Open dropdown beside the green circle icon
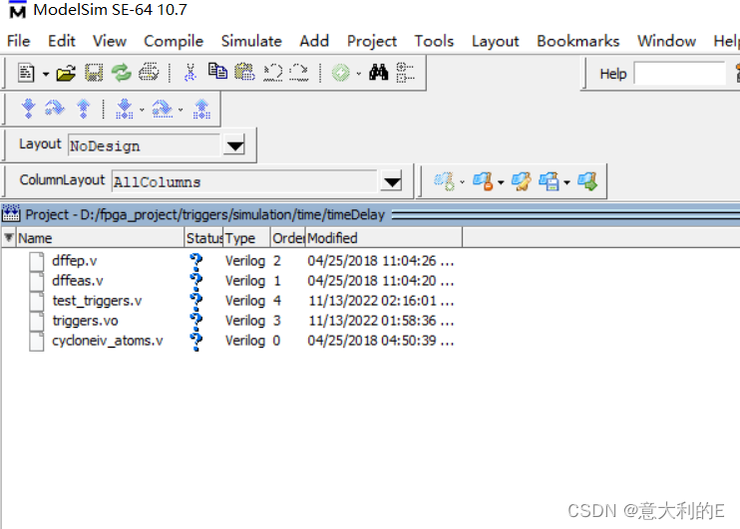Viewport: 740px width, 529px height. (x=359, y=74)
